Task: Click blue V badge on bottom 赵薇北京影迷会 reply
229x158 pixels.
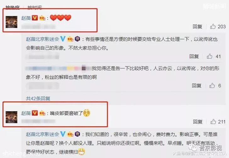Action: [x=63, y=134]
